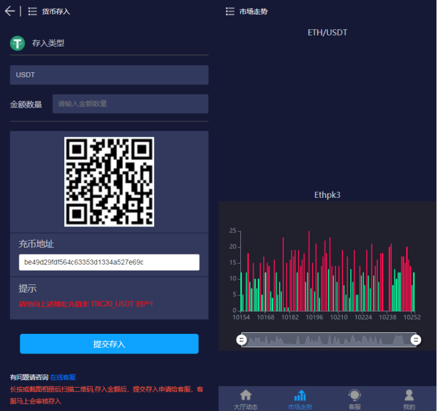Click the middle of the zoom slider track
437x411 pixels.
[329, 340]
